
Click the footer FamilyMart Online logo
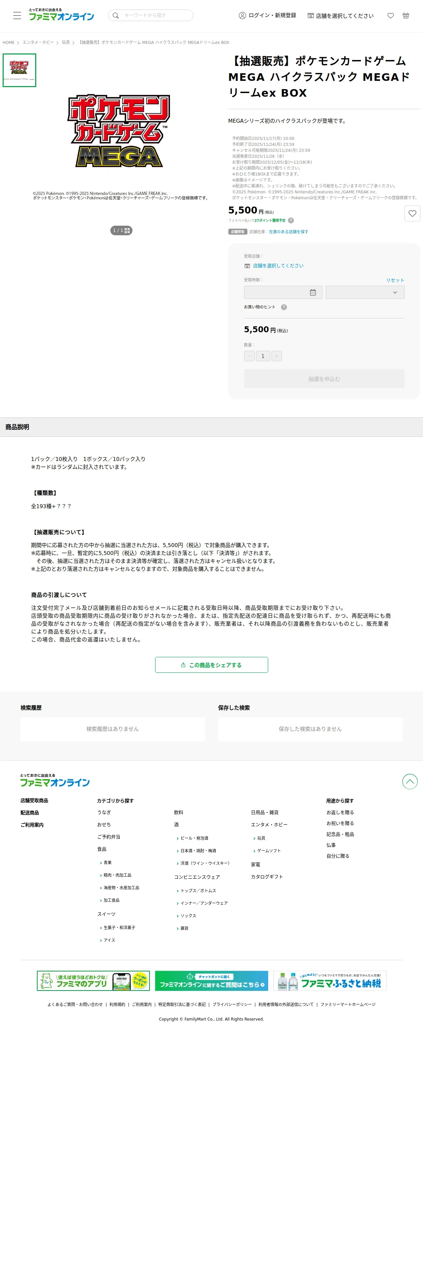coord(55,781)
